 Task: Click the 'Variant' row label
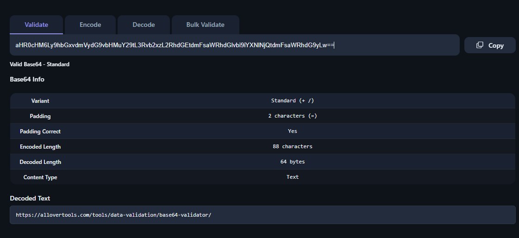point(40,101)
